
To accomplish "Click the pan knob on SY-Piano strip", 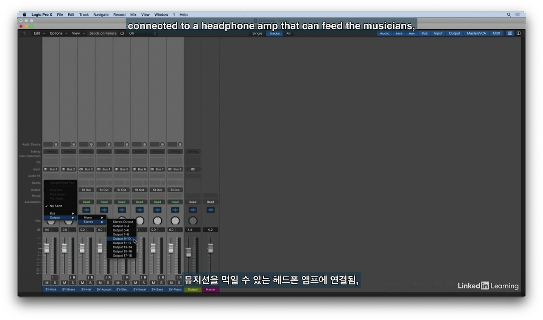I will [x=175, y=221].
